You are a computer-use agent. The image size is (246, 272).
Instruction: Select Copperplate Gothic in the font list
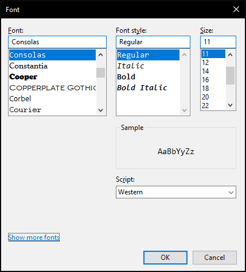click(x=52, y=88)
